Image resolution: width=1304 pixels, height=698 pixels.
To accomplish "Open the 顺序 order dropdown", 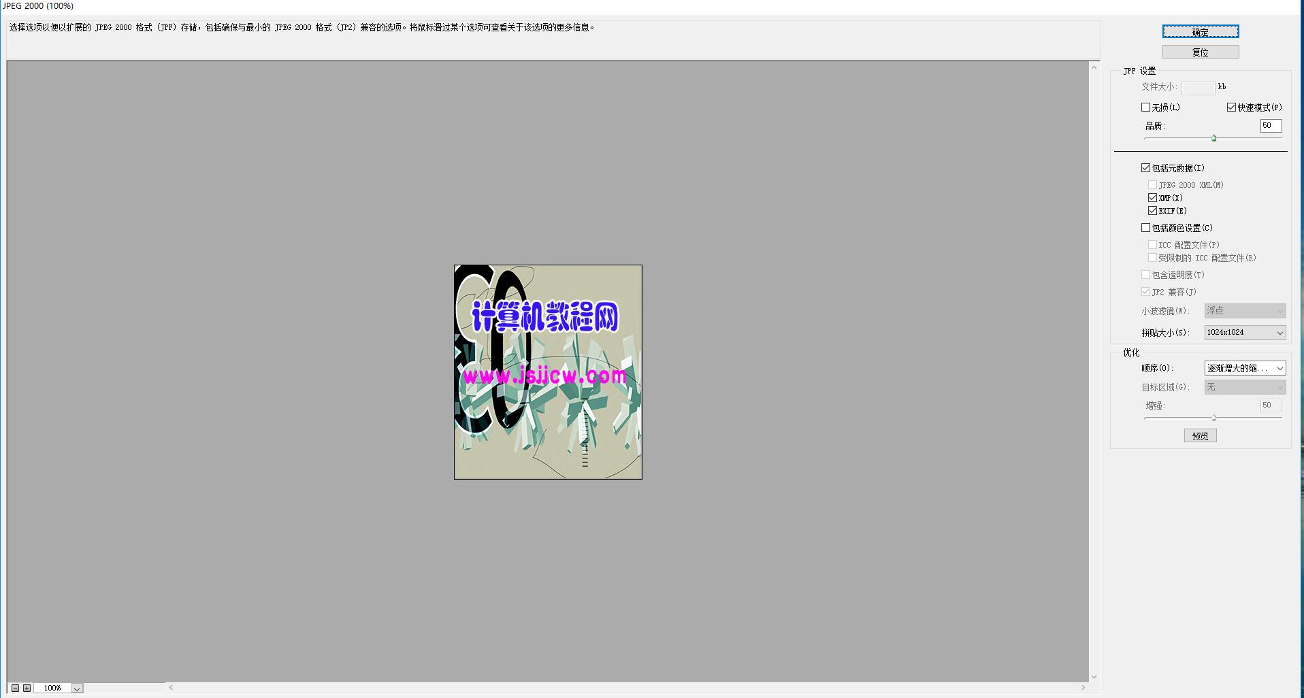I will [x=1245, y=368].
